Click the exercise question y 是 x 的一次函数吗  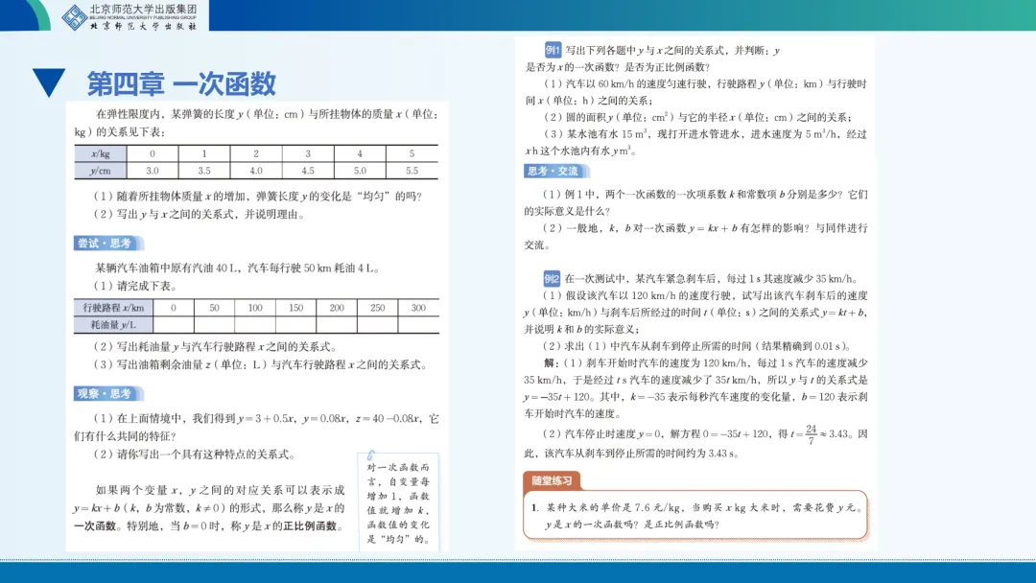pos(631,525)
